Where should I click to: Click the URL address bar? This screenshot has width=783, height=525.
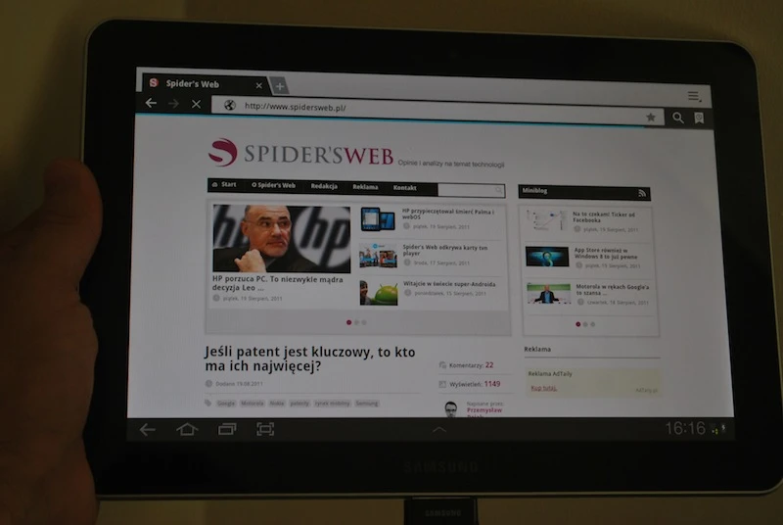pyautogui.click(x=437, y=111)
